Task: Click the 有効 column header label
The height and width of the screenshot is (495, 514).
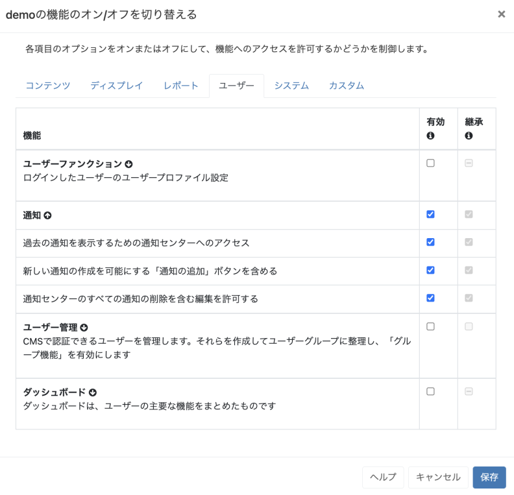Action: point(435,122)
